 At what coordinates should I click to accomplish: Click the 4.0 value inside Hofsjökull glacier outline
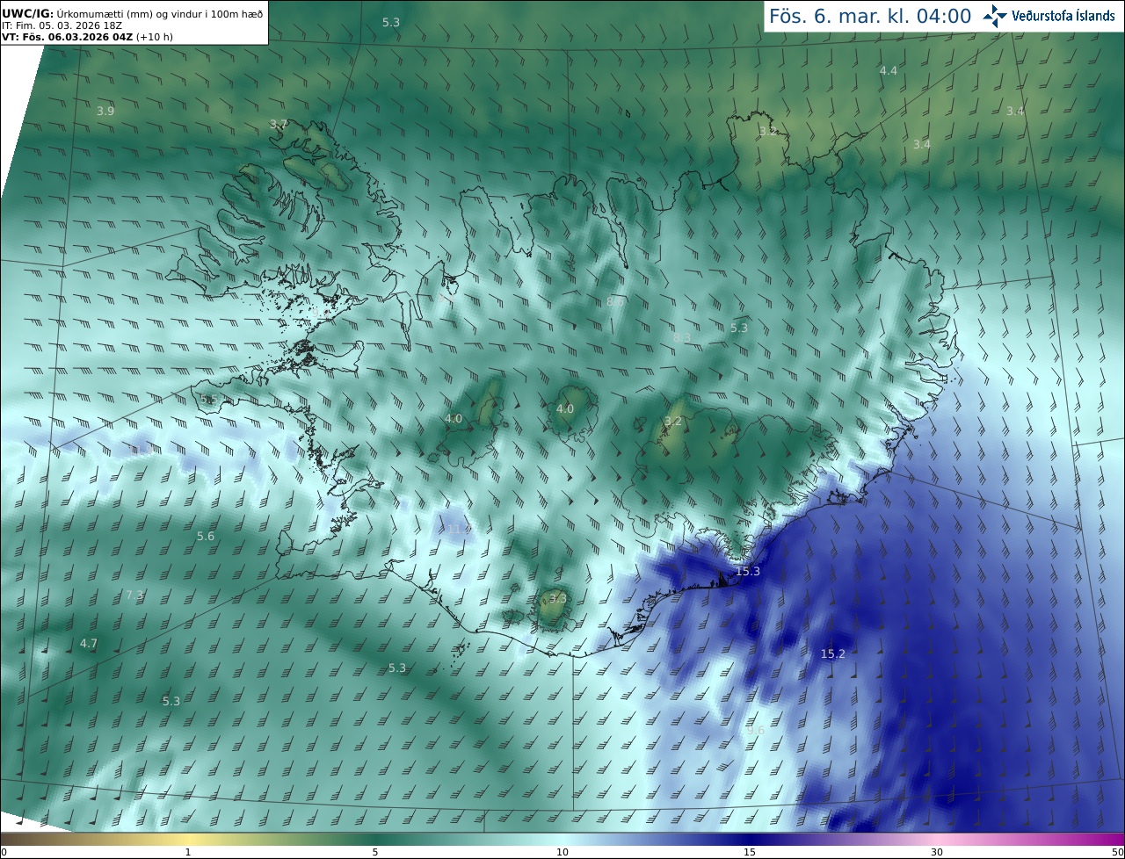[x=565, y=409]
